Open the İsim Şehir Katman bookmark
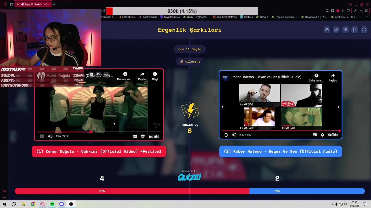 point(225,17)
